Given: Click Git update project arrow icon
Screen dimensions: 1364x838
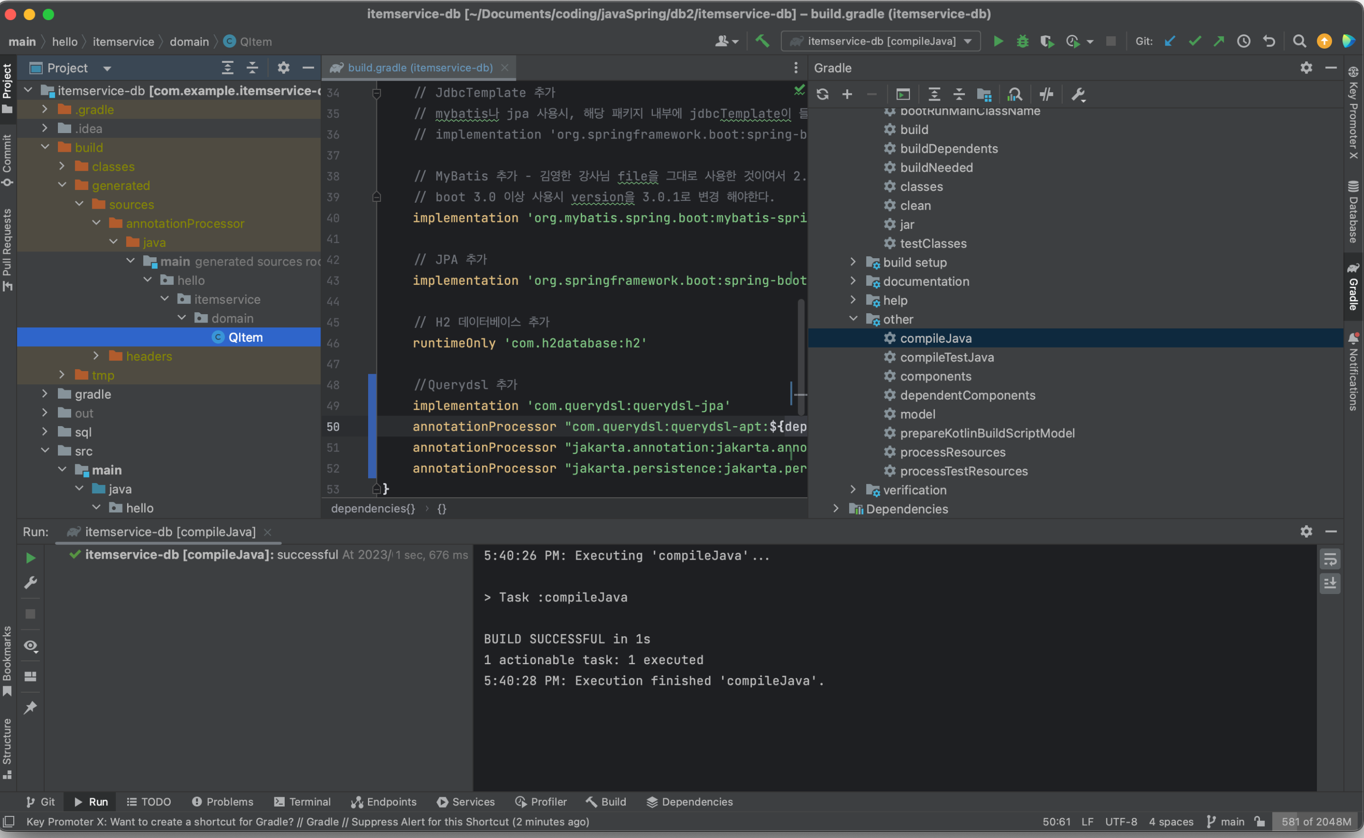Looking at the screenshot, I should pos(1170,41).
